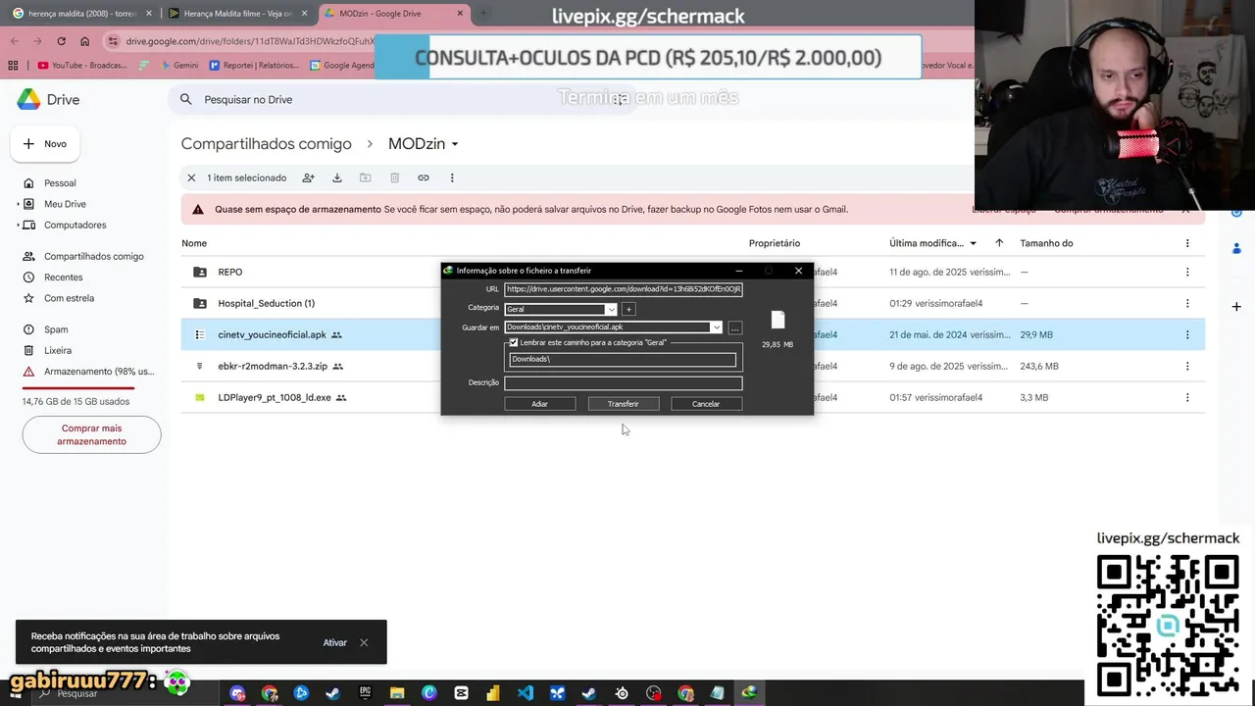This screenshot has height=706, width=1255.
Task: Click the Adiar button in download dialog
Action: 539,404
